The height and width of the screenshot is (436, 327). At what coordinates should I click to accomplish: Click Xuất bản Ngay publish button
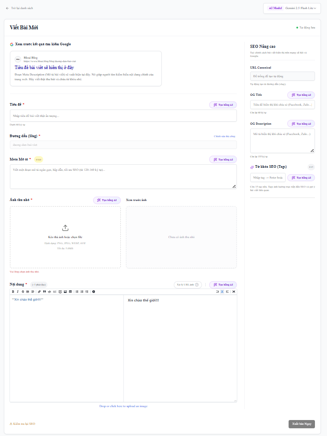[302, 424]
